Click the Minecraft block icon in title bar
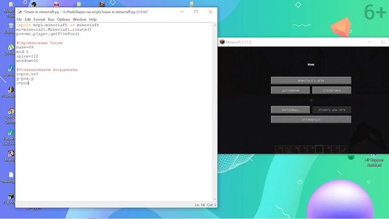Viewport: 389px width, 219px height. pyautogui.click(x=222, y=42)
